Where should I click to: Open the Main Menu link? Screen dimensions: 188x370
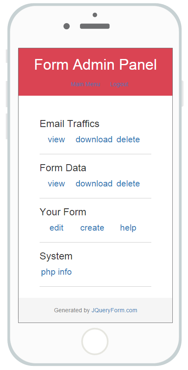coord(86,84)
